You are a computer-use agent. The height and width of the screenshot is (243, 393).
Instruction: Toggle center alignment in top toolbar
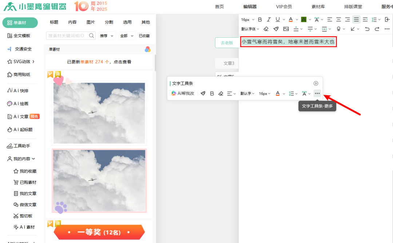tap(338, 20)
